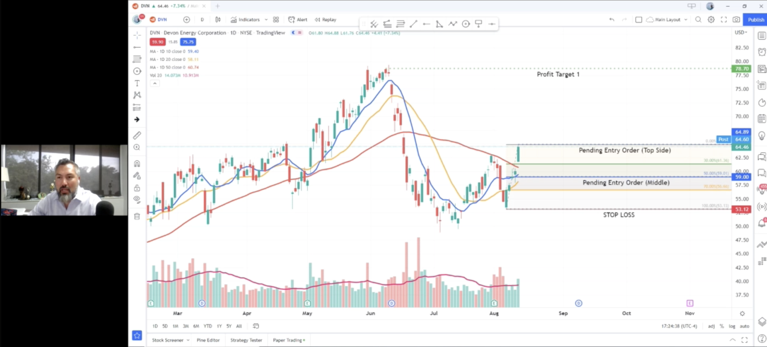This screenshot has width=767, height=347.
Task: Change the D timeframe interval
Action: click(202, 20)
